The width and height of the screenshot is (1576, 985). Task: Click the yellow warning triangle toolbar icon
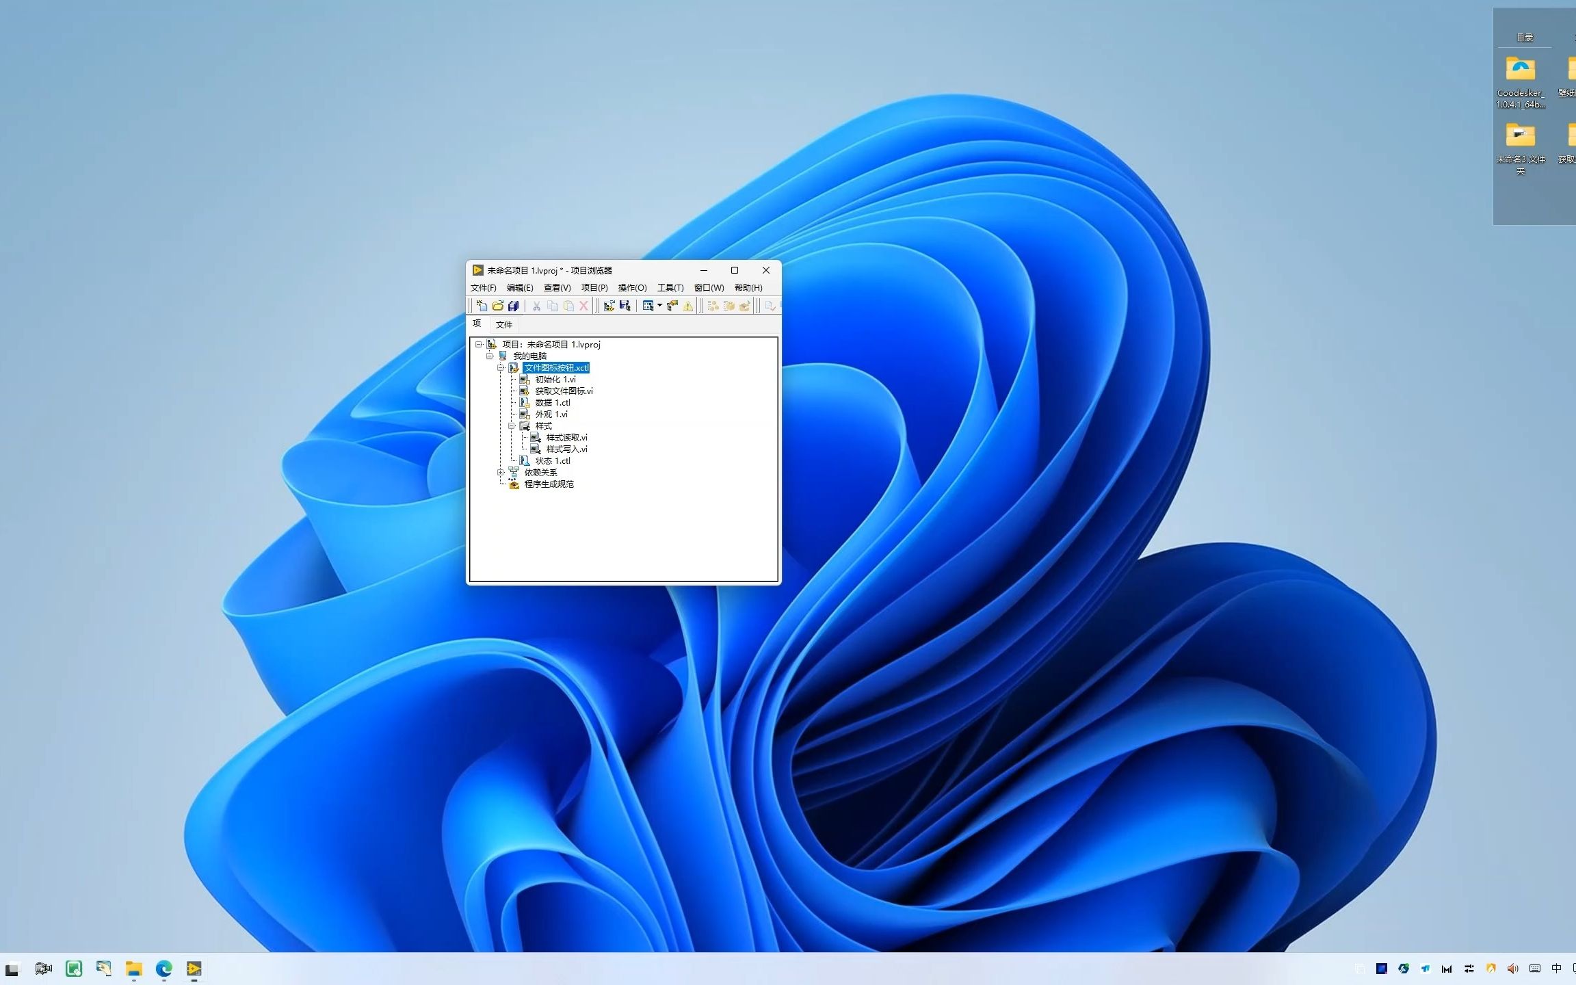point(688,306)
